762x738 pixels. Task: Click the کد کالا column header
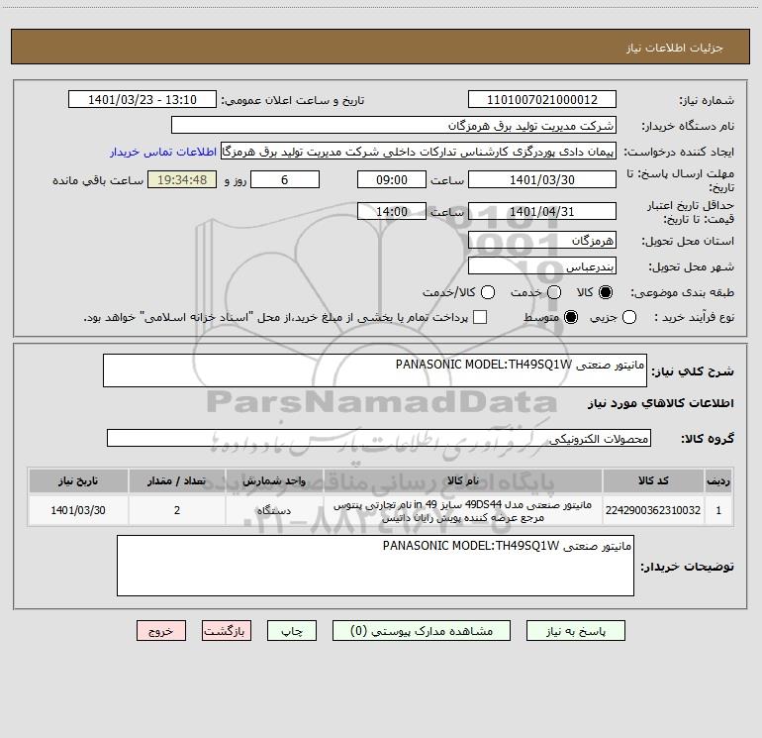click(653, 480)
